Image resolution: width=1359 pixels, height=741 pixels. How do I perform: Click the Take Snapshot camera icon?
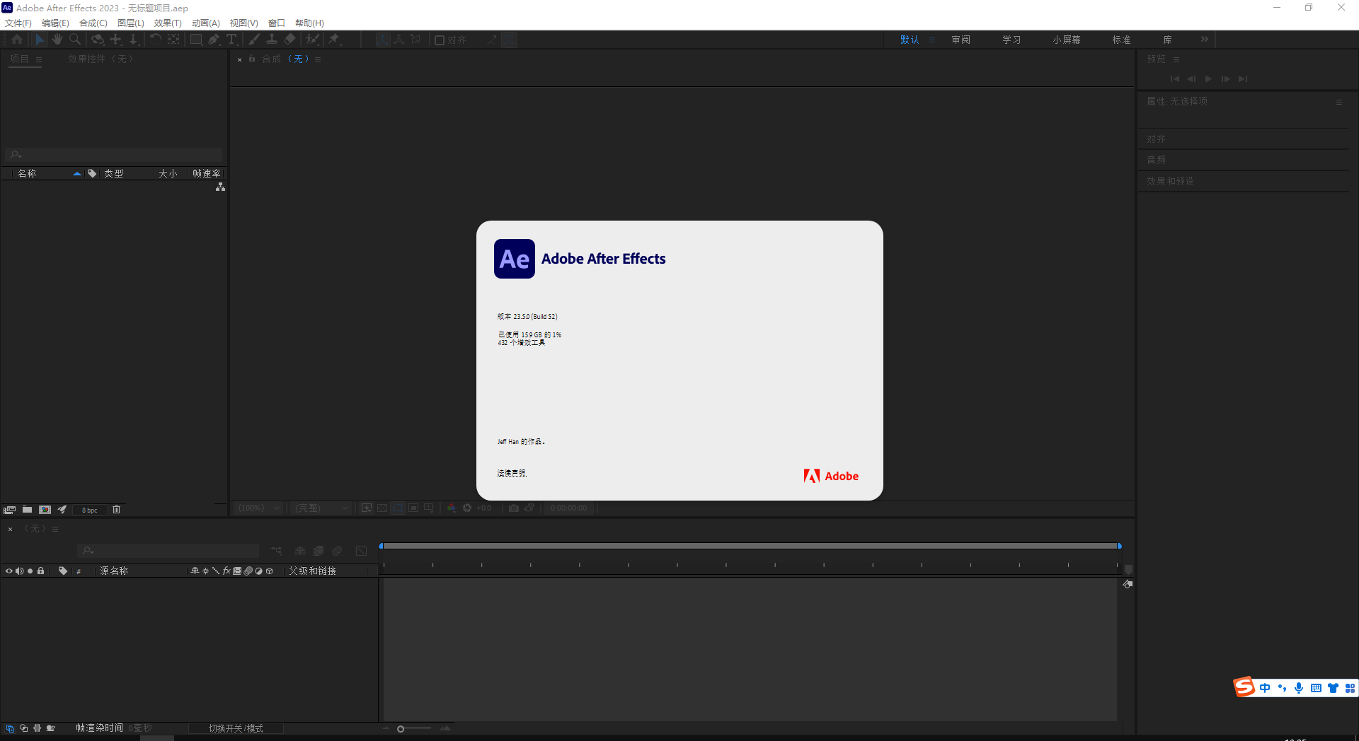click(514, 508)
